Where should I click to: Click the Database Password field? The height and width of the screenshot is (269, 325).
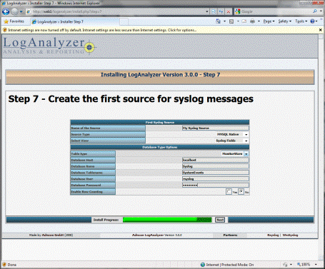click(x=216, y=185)
